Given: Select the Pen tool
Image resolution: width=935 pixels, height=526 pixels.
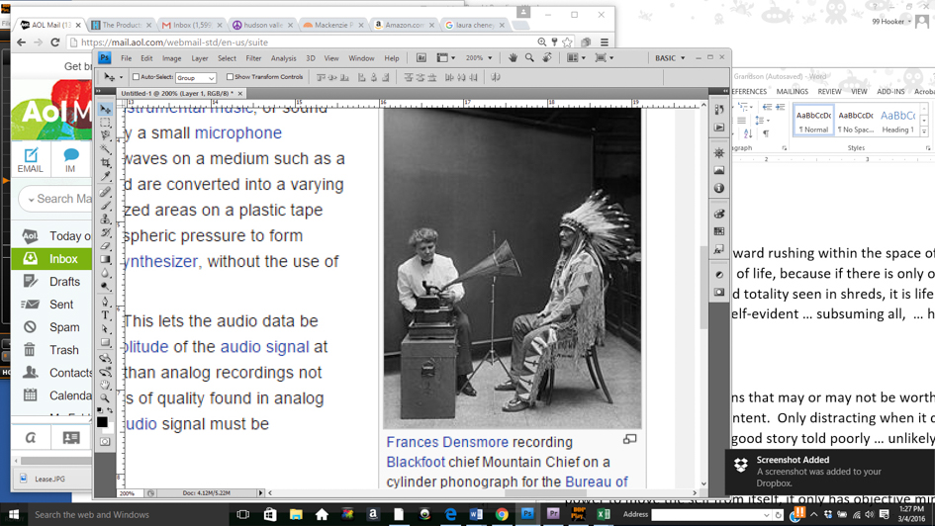Looking at the screenshot, I should coord(105,302).
